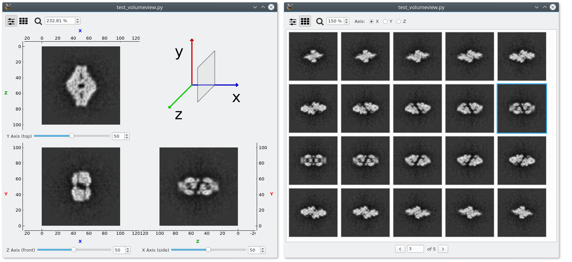Select last thumbnail in bottom gallery row
The height and width of the screenshot is (262, 572).
click(x=522, y=213)
